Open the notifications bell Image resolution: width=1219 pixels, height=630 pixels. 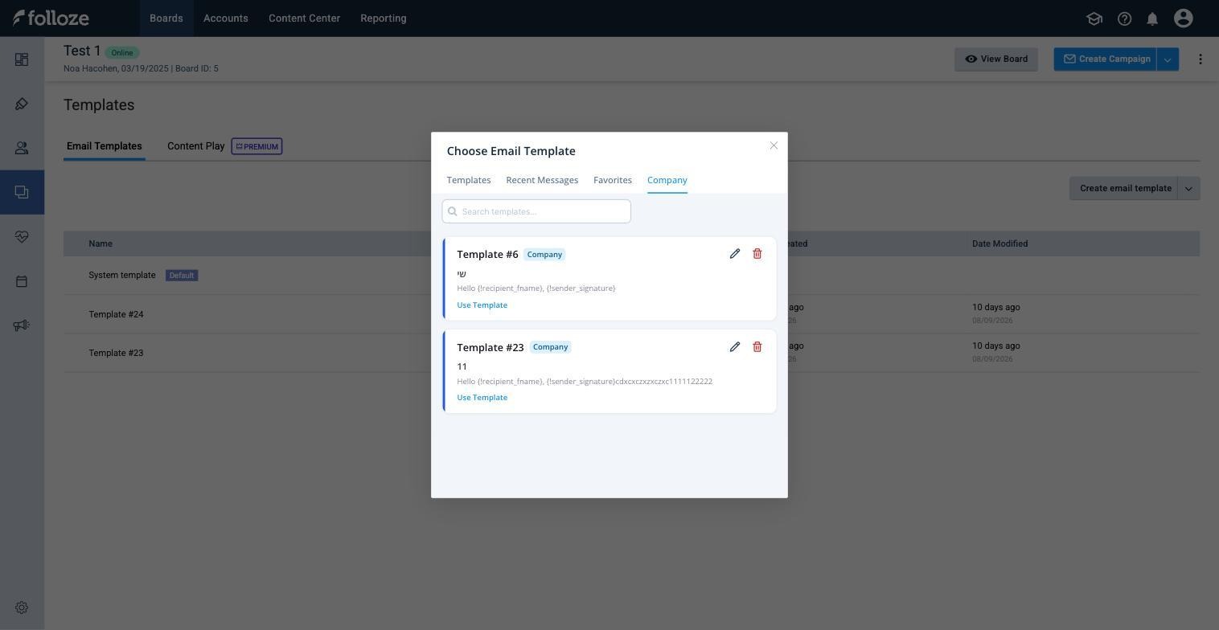coord(1152,18)
